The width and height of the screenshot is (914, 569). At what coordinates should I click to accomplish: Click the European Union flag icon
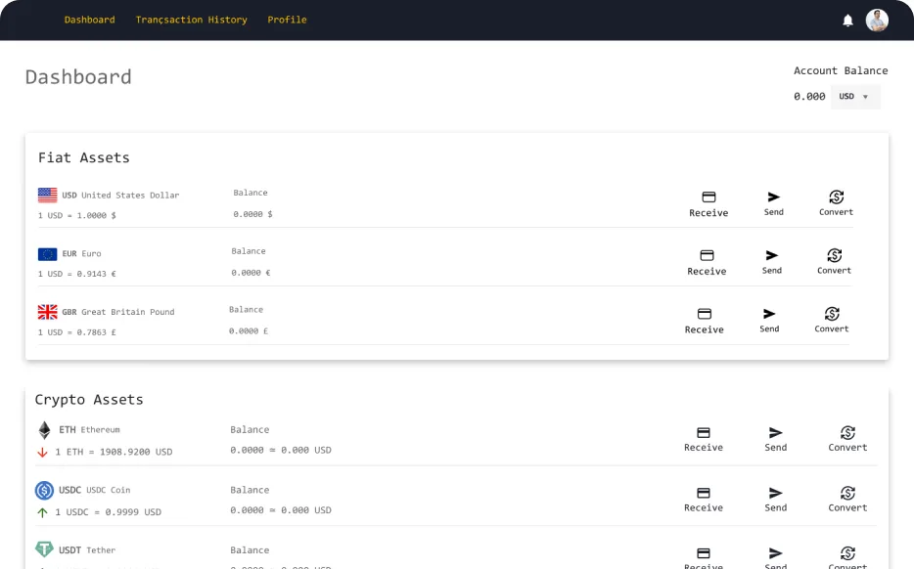(x=47, y=254)
